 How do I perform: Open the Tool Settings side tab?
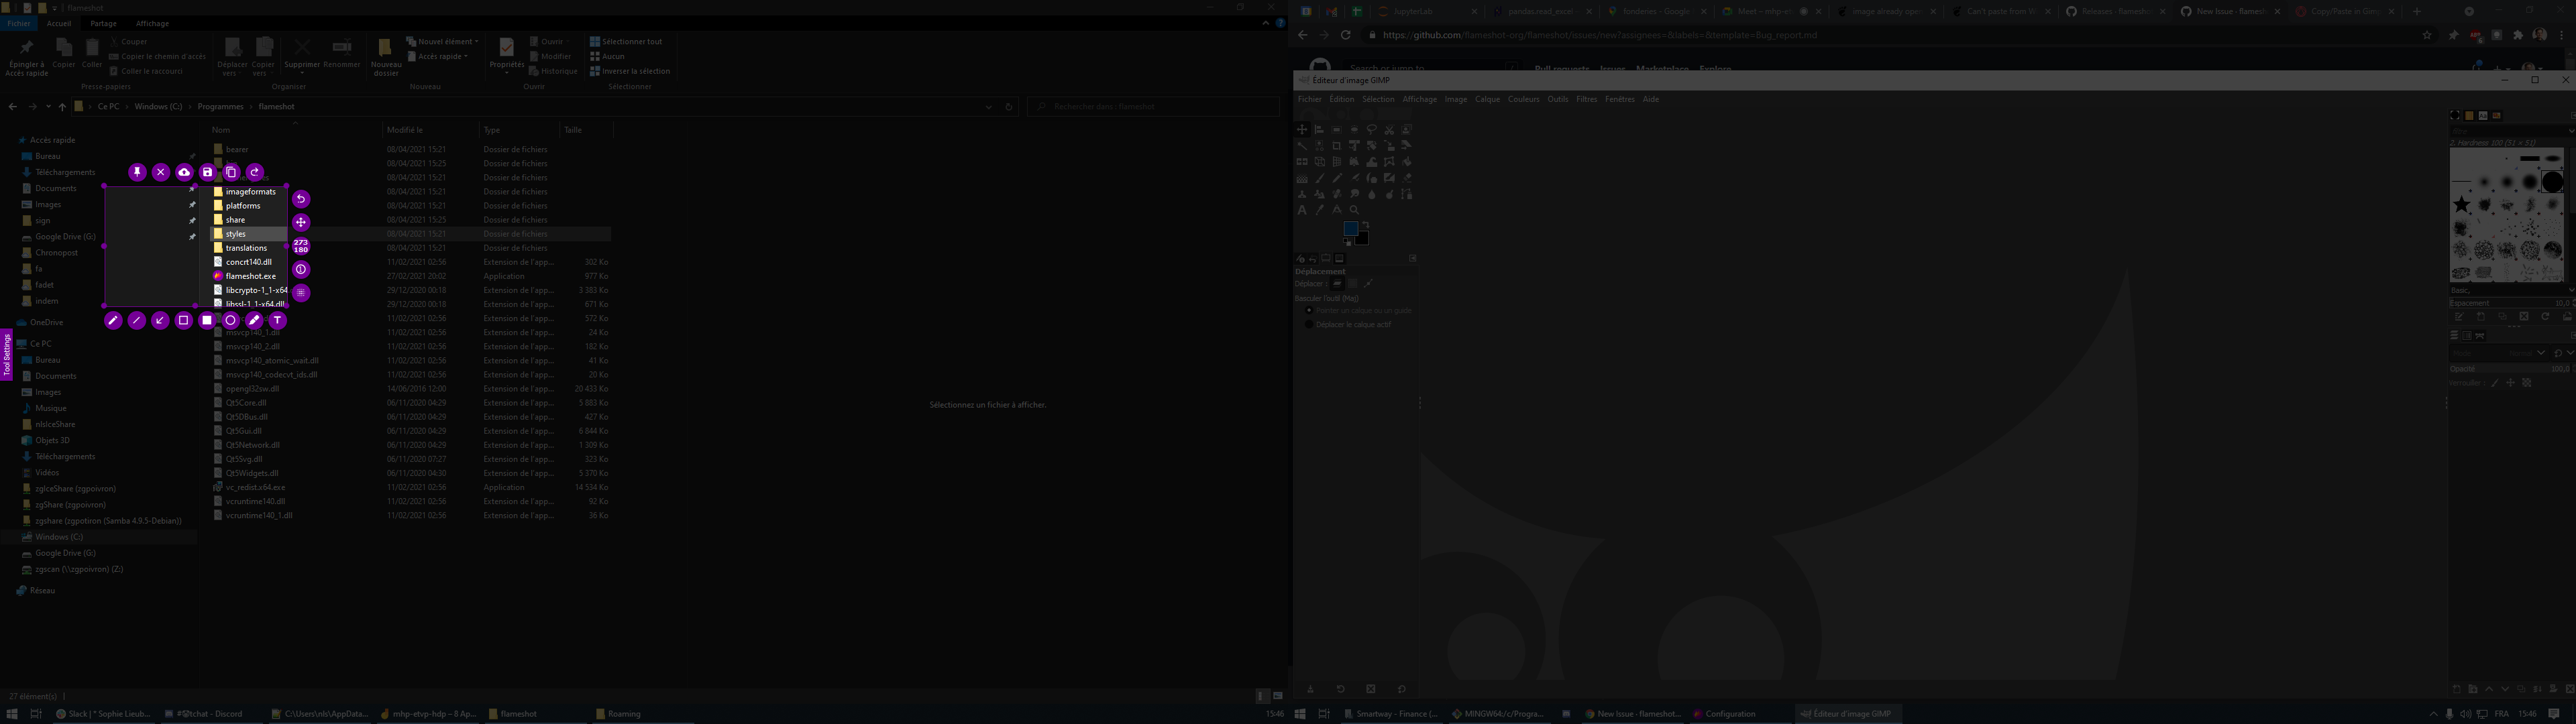point(6,355)
